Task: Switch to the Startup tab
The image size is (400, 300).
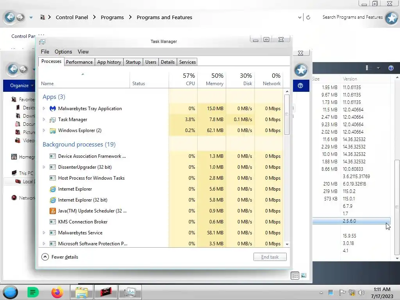Action: tap(133, 62)
